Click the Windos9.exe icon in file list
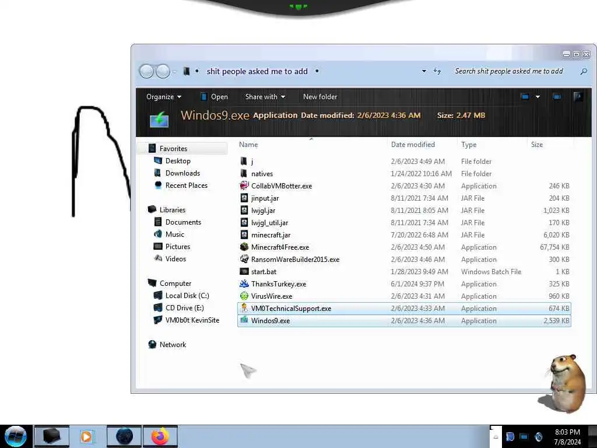The image size is (597, 448). 244,320
